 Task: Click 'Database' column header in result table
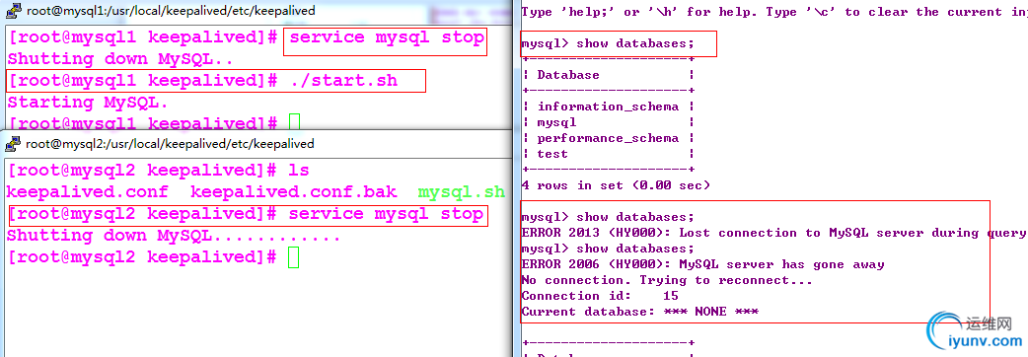567,75
